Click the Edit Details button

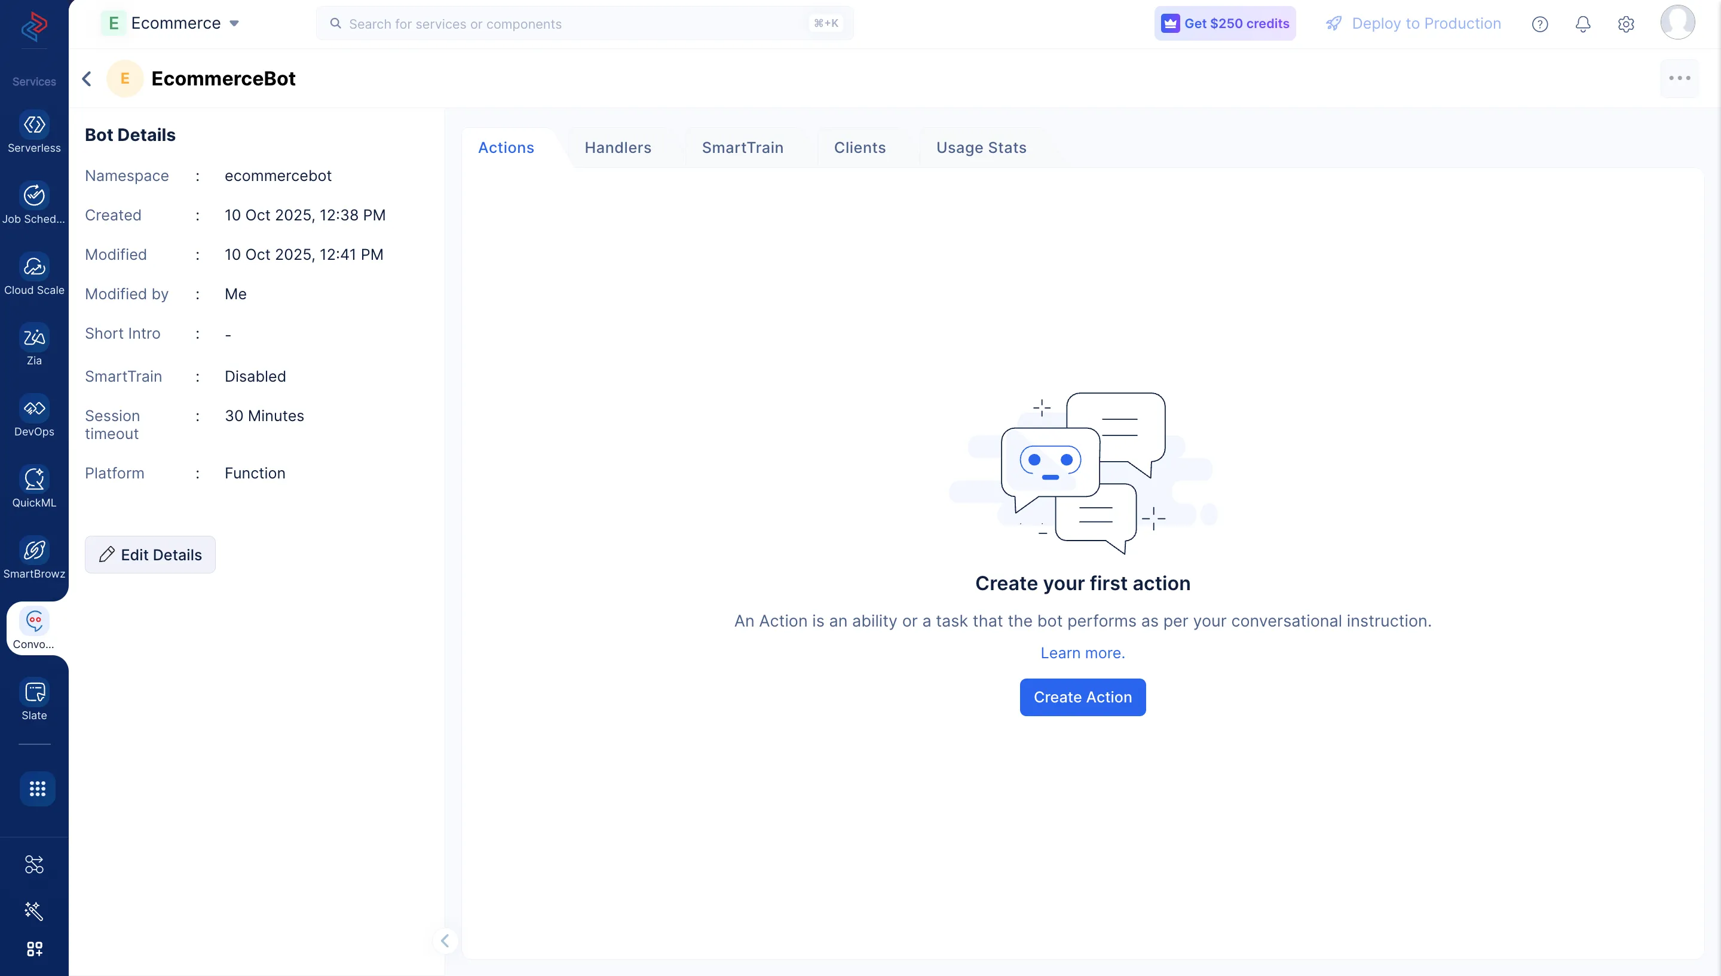point(150,554)
